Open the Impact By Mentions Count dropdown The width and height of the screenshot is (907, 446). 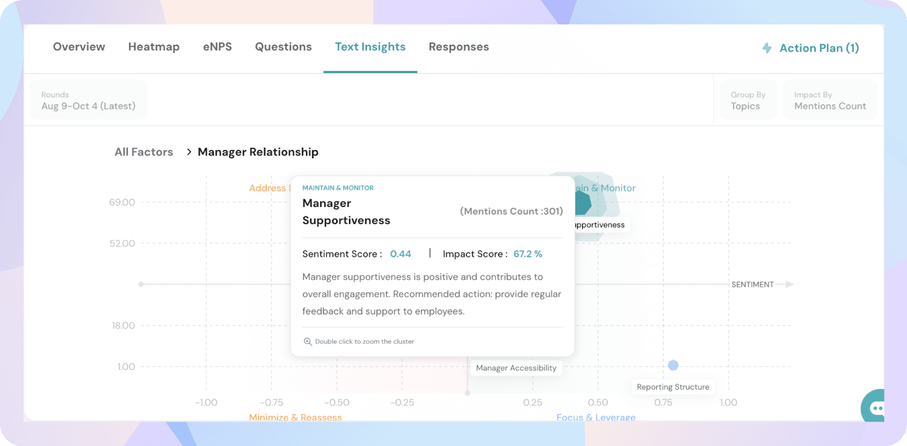pyautogui.click(x=830, y=100)
